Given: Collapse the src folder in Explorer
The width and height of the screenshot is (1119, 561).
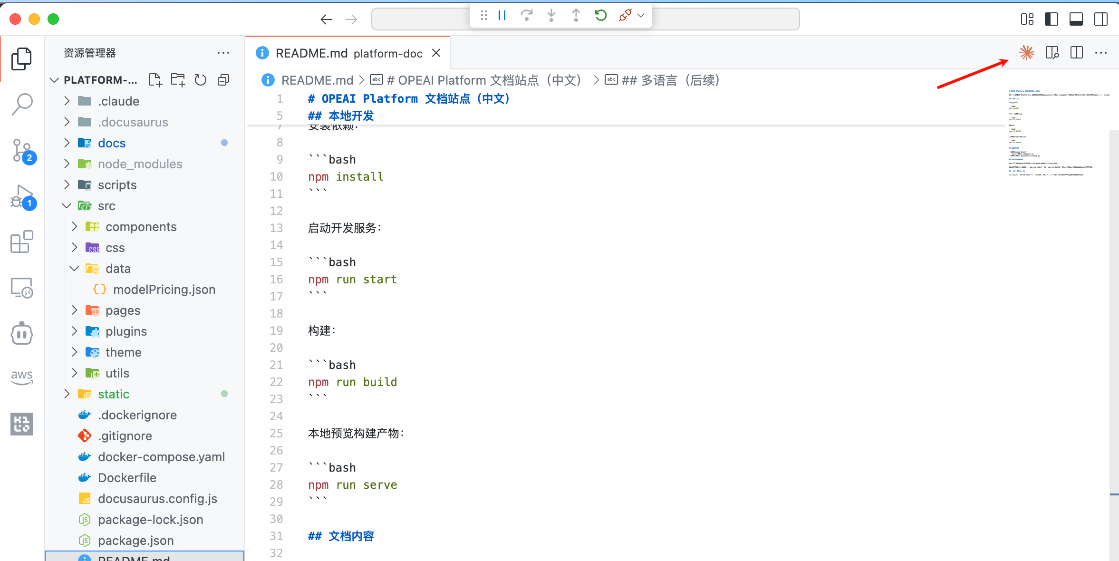Looking at the screenshot, I should tap(66, 205).
